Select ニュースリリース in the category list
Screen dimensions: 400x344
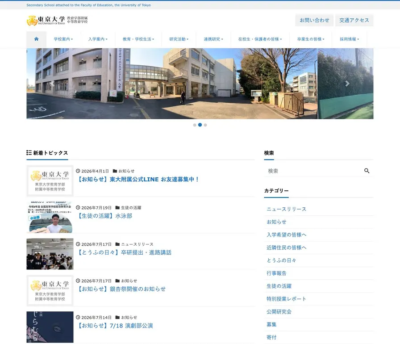[x=286, y=209]
